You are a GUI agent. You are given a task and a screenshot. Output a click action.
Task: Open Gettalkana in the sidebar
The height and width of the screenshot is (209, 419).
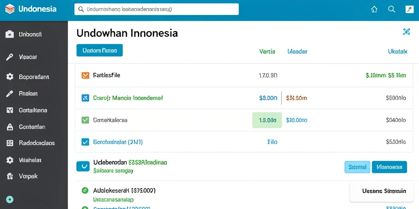(33, 110)
